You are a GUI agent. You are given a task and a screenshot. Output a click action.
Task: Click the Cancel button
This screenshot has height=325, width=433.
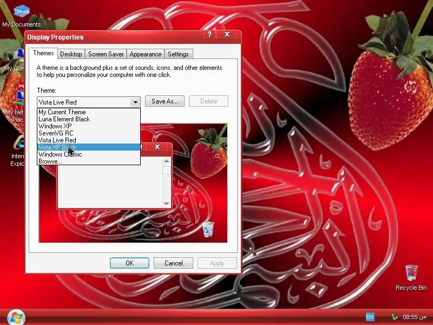tap(173, 263)
